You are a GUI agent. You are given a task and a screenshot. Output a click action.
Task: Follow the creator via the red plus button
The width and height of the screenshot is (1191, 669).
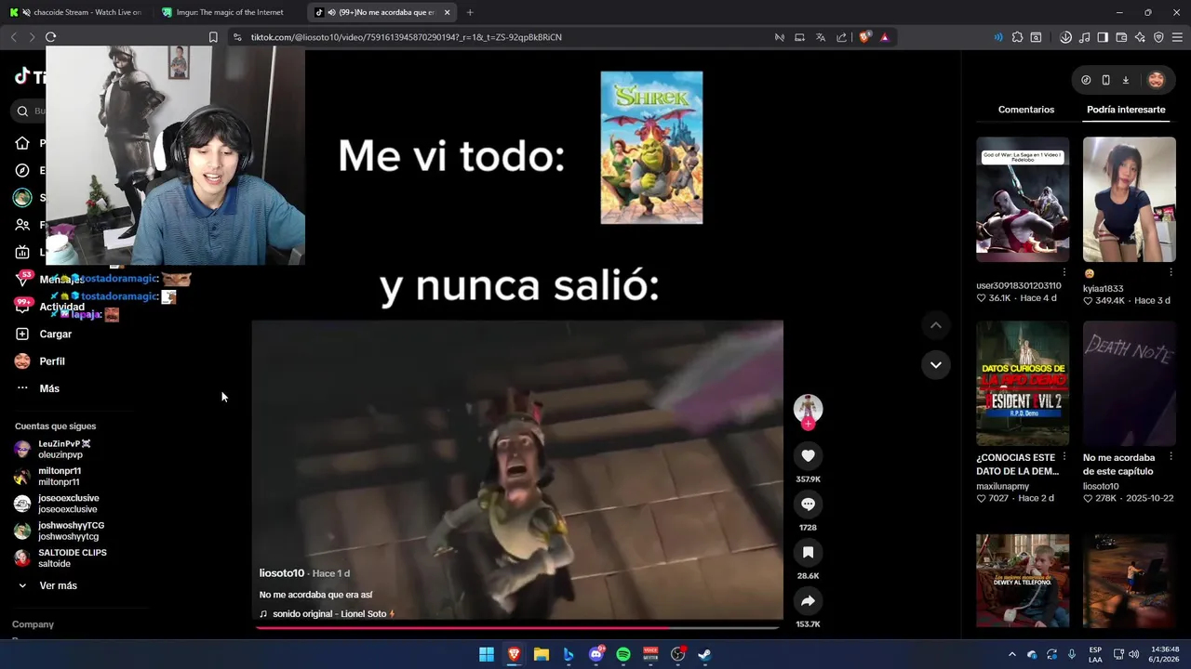(808, 424)
